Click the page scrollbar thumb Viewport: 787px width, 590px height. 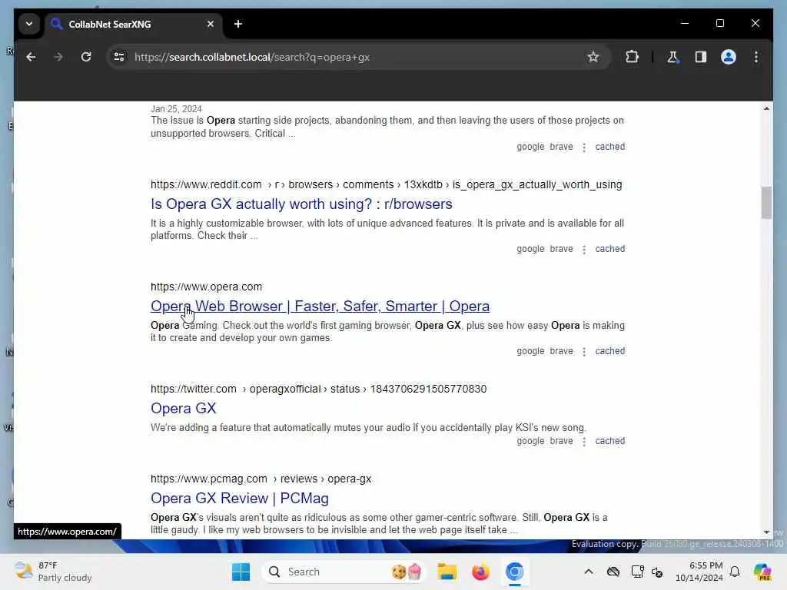coord(766,203)
